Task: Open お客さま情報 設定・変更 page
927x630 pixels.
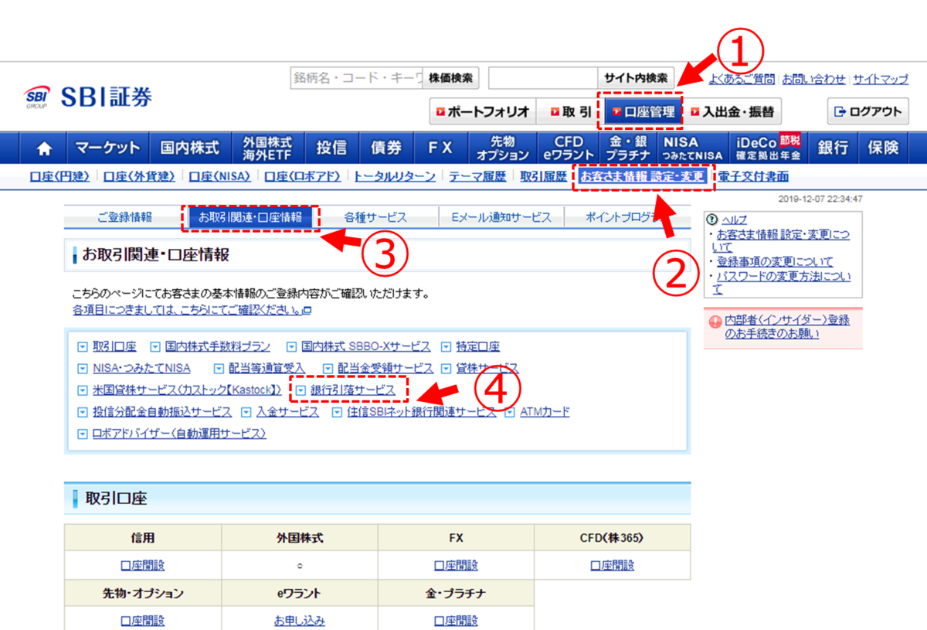Action: (x=643, y=176)
